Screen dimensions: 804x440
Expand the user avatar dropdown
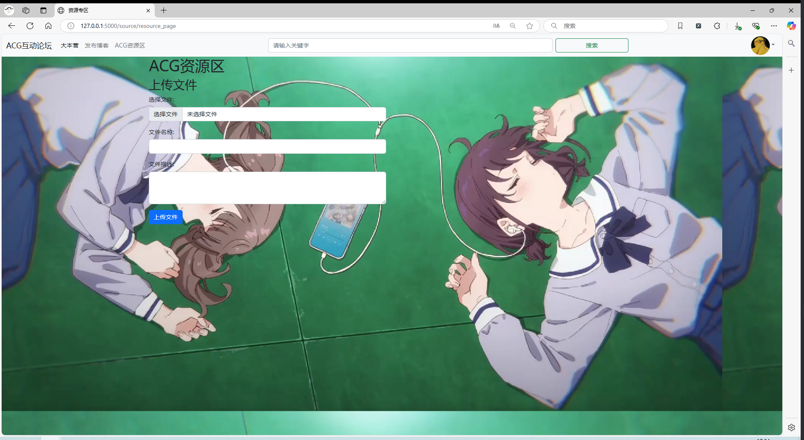(763, 45)
